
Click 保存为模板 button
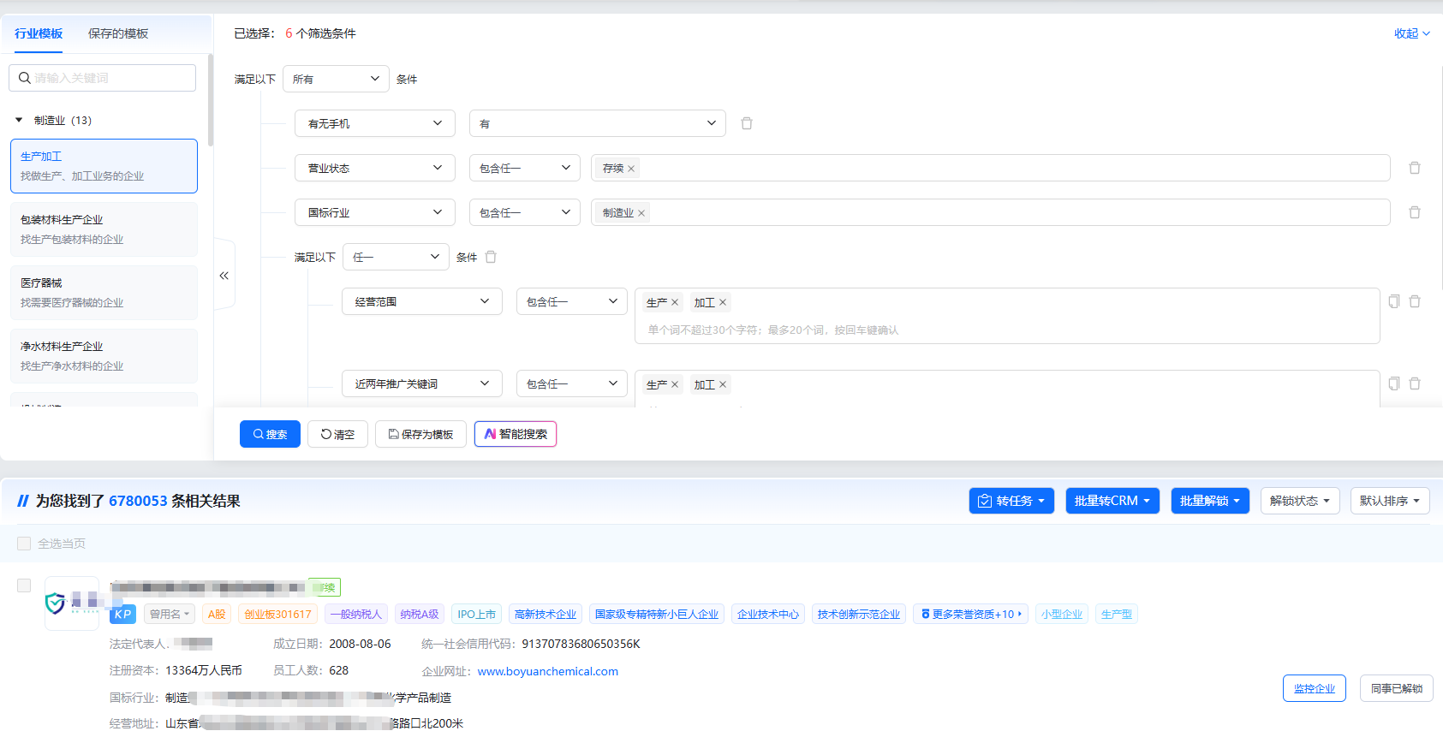(x=420, y=434)
